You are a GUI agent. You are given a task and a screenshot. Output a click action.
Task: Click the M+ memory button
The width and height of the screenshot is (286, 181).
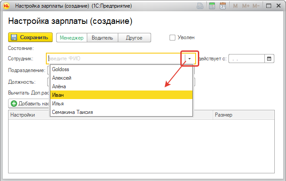[246, 6]
